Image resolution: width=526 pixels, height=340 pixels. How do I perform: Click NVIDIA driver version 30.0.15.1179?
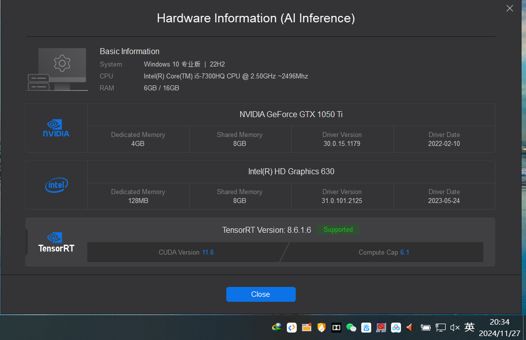(x=342, y=143)
